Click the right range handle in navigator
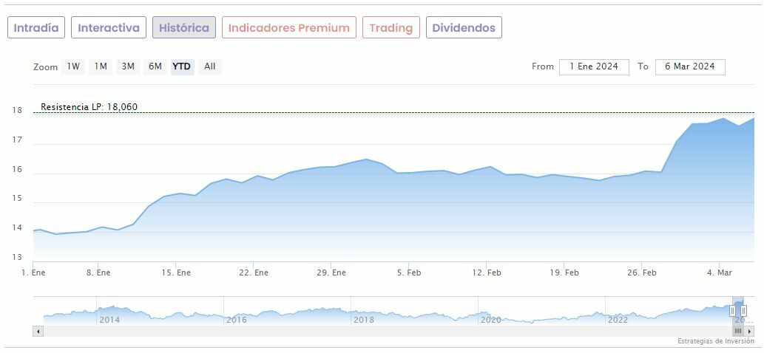 743,311
